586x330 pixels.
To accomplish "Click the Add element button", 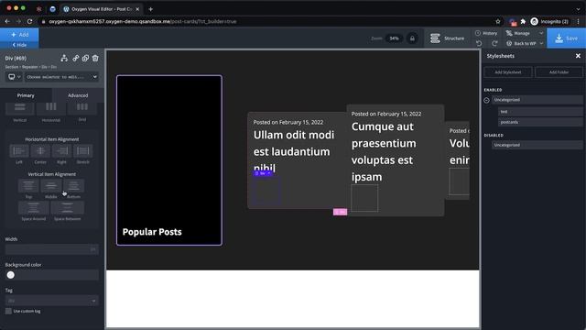I will point(19,35).
